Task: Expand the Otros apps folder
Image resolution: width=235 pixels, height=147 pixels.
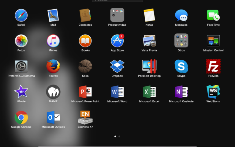Action: (181, 40)
